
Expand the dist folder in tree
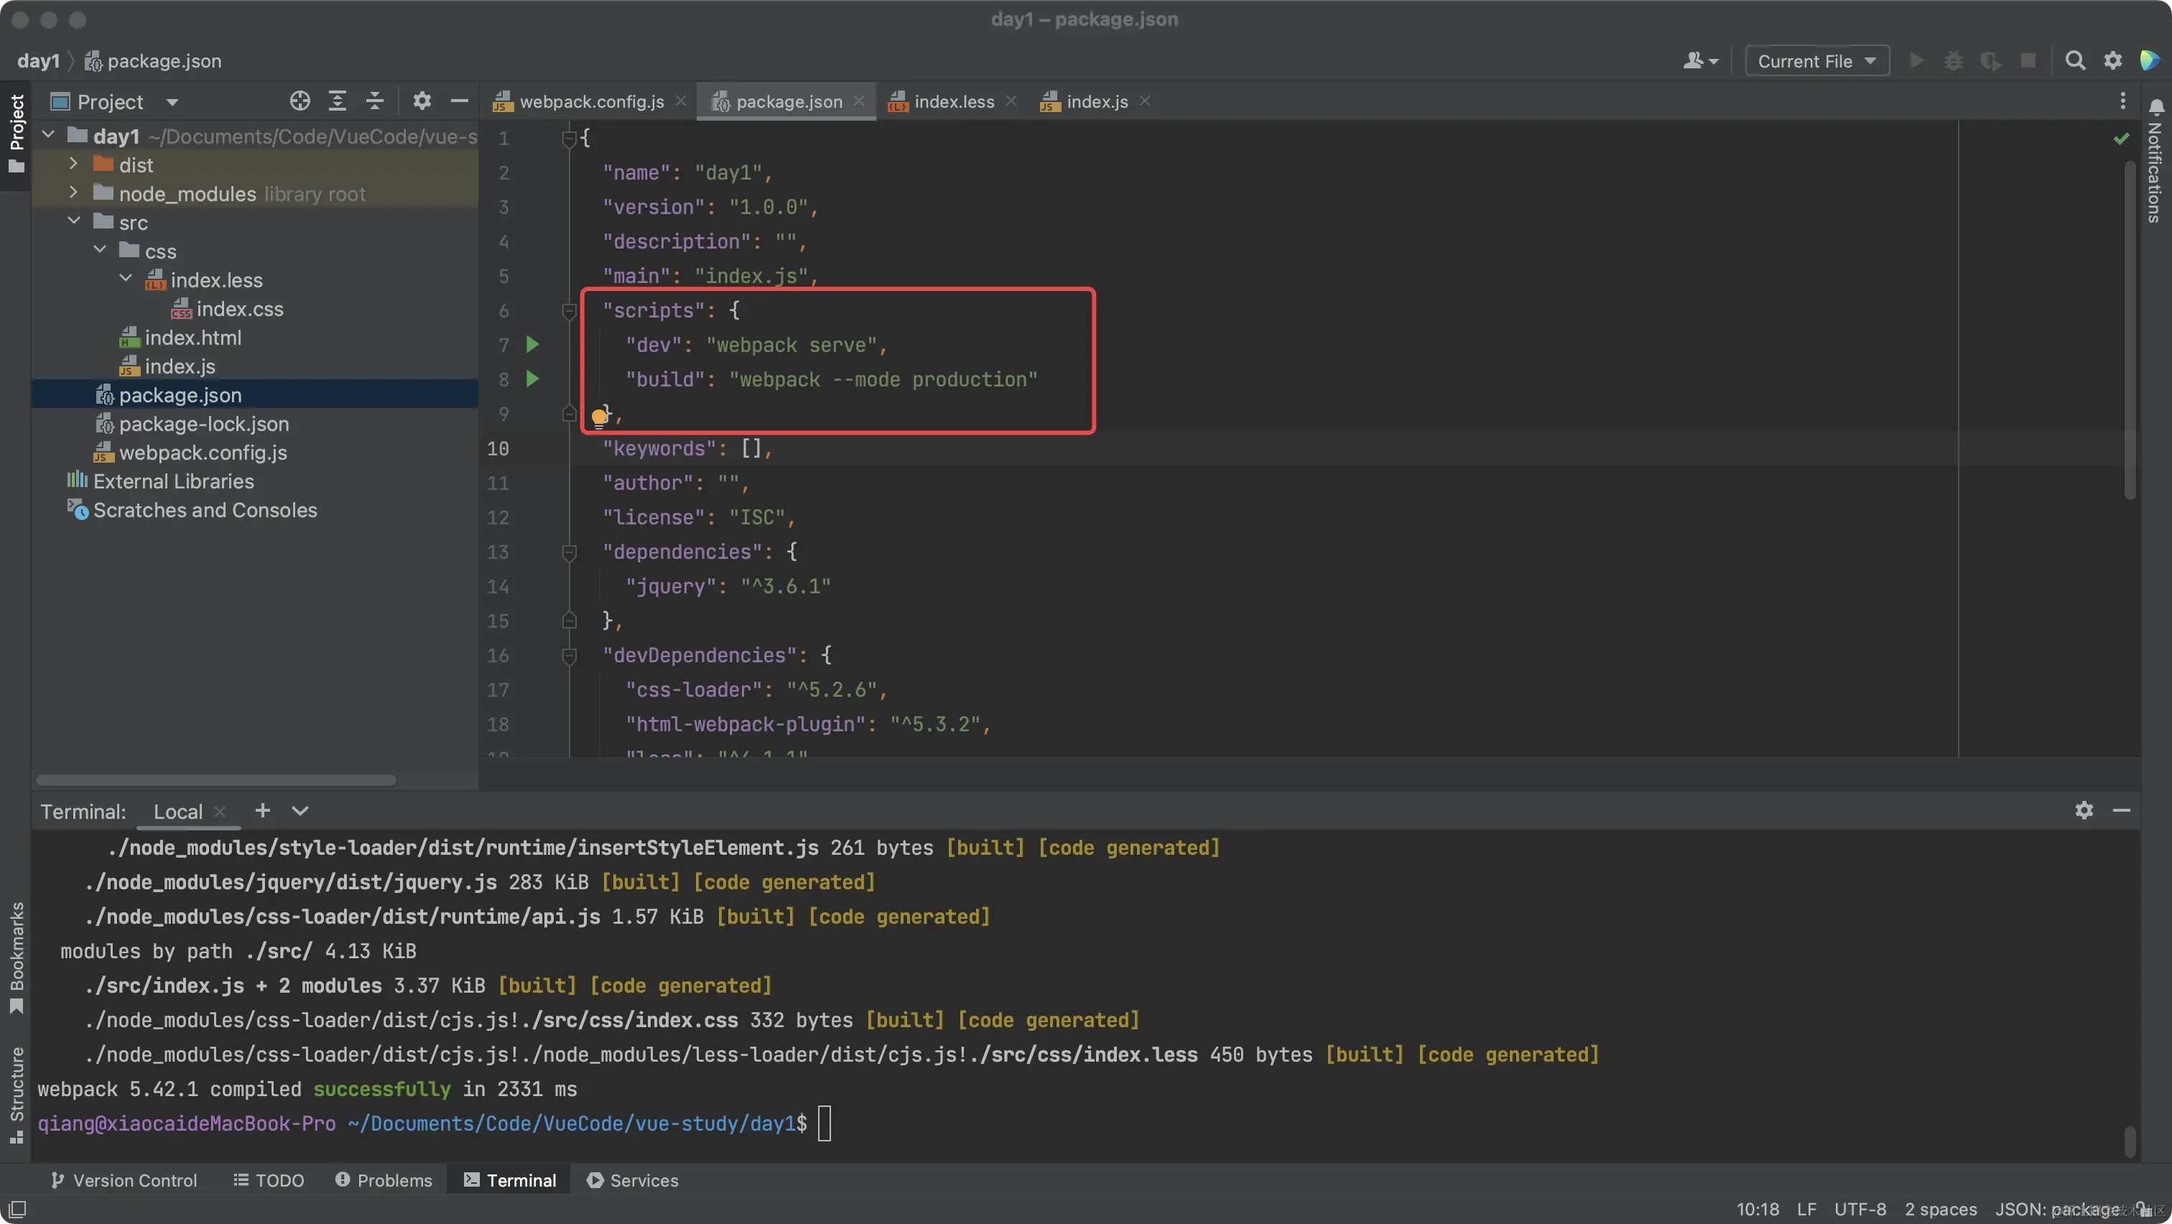pos(73,164)
